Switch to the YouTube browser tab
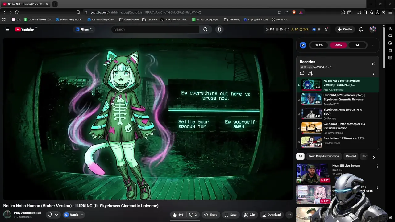 (x=25, y=4)
